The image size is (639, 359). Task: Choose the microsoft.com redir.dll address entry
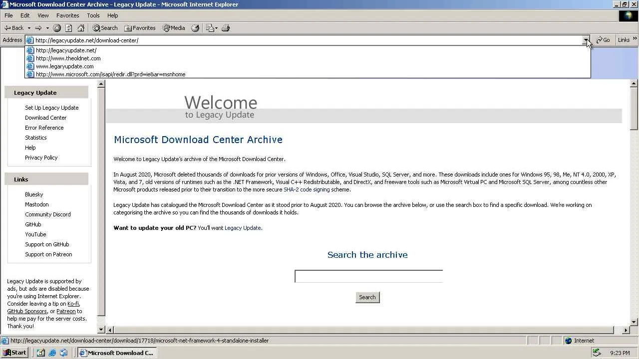pos(308,74)
